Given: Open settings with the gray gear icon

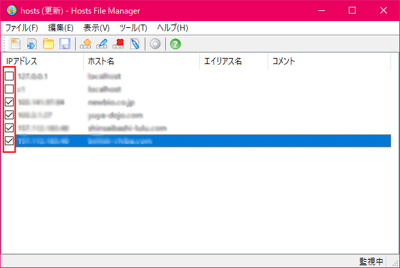Looking at the screenshot, I should (155, 44).
